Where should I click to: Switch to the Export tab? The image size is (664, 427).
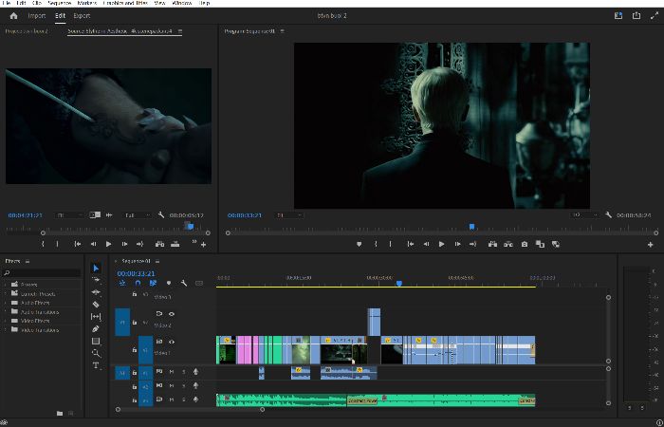(82, 16)
